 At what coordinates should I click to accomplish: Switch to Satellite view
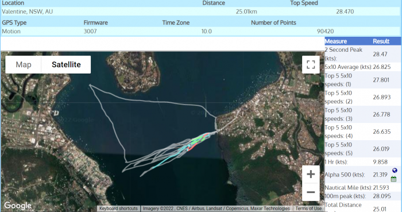tap(66, 64)
